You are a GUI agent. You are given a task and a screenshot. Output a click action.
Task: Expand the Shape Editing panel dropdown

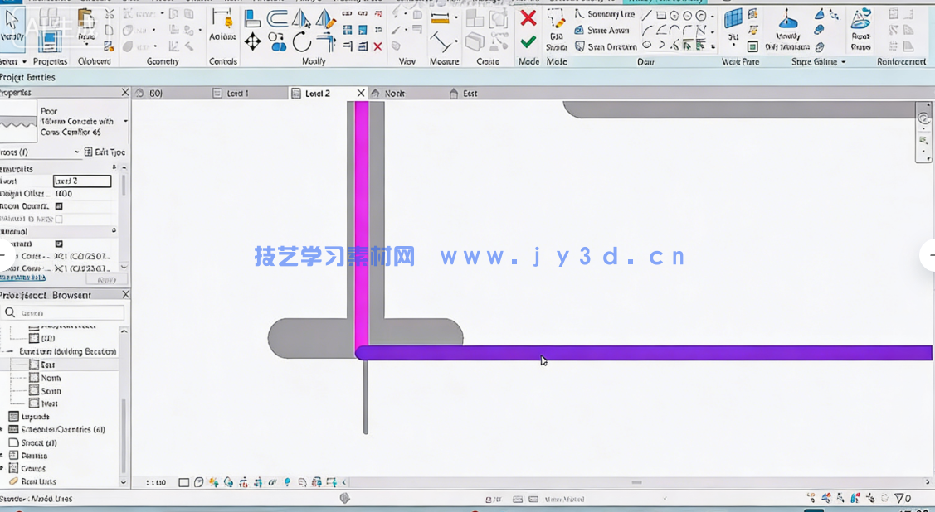click(843, 62)
